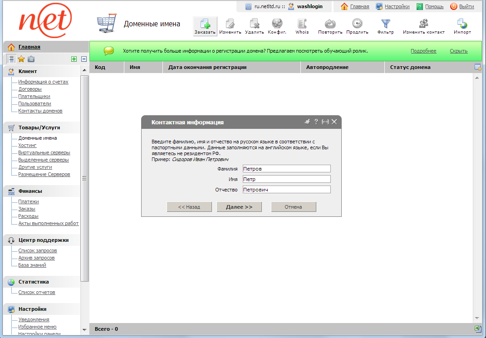486x338 pixels.
Task: Open Хостинг in the sidebar menu
Action: (x=27, y=145)
